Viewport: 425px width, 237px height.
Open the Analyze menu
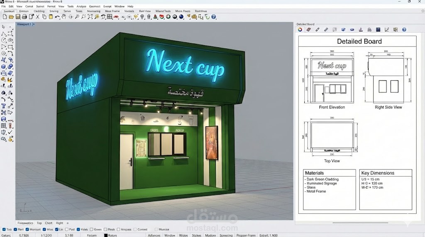pos(81,7)
